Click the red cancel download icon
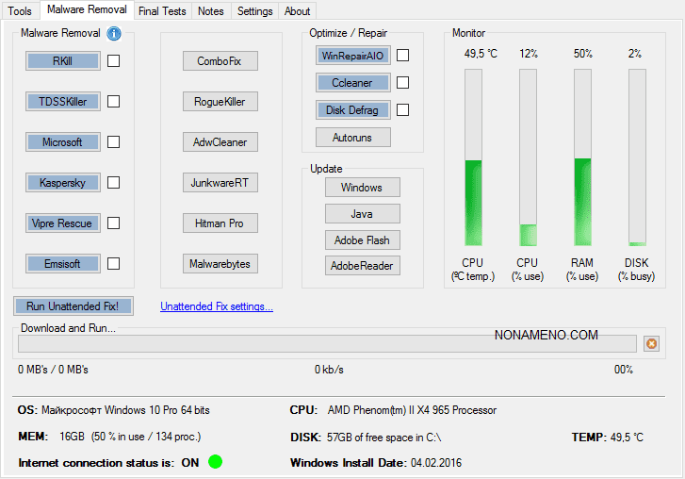Viewport: 685px width, 479px height. (x=650, y=344)
